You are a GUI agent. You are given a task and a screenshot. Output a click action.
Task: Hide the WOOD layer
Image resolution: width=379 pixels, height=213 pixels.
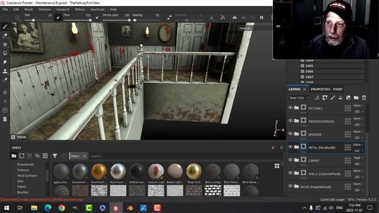tap(290, 186)
